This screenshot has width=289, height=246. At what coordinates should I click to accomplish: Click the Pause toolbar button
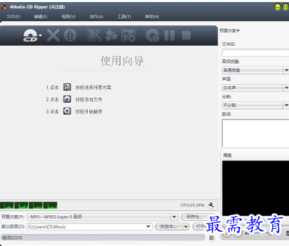tap(169, 36)
